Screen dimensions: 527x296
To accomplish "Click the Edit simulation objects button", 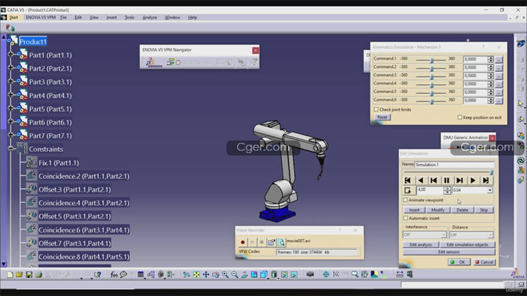I will pyautogui.click(x=467, y=245).
